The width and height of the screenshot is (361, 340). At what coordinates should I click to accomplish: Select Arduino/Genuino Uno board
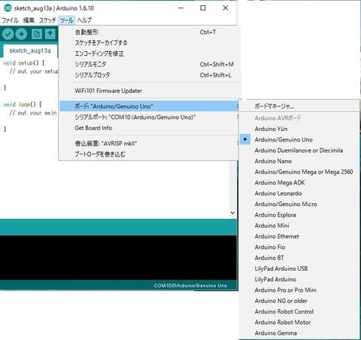(x=299, y=140)
